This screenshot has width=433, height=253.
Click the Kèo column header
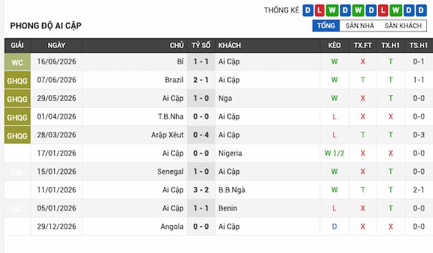pos(335,45)
